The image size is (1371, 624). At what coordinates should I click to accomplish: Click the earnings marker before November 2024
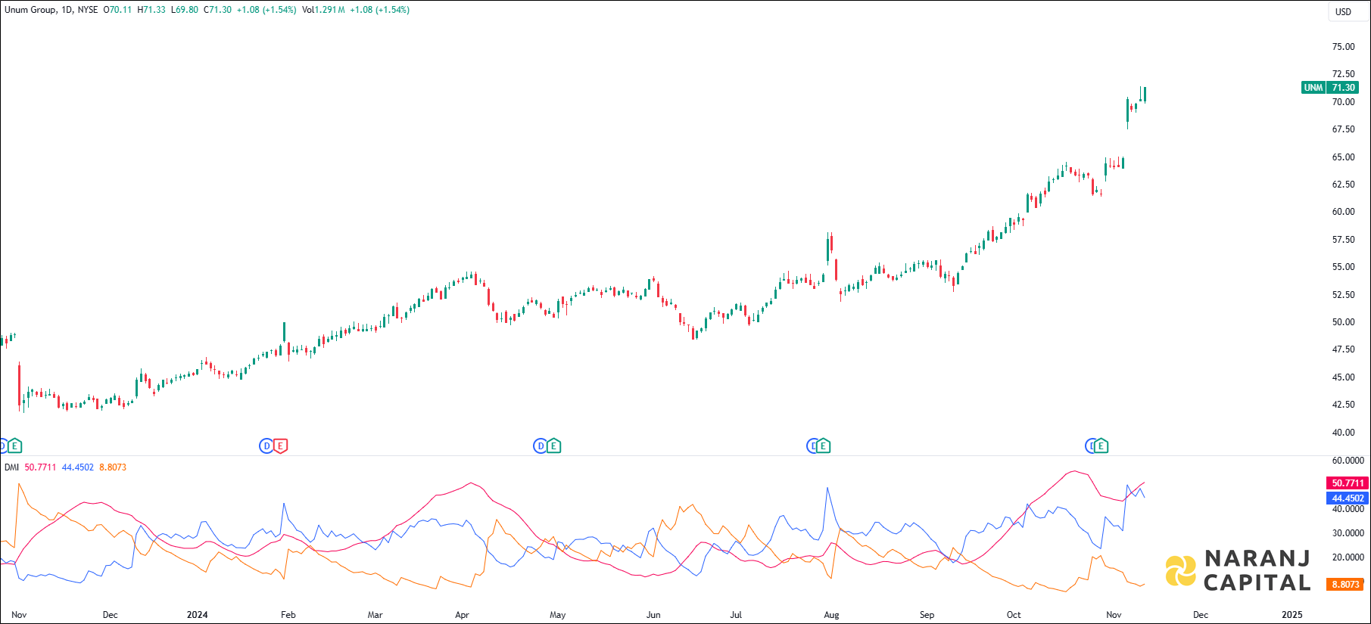pos(1101,446)
